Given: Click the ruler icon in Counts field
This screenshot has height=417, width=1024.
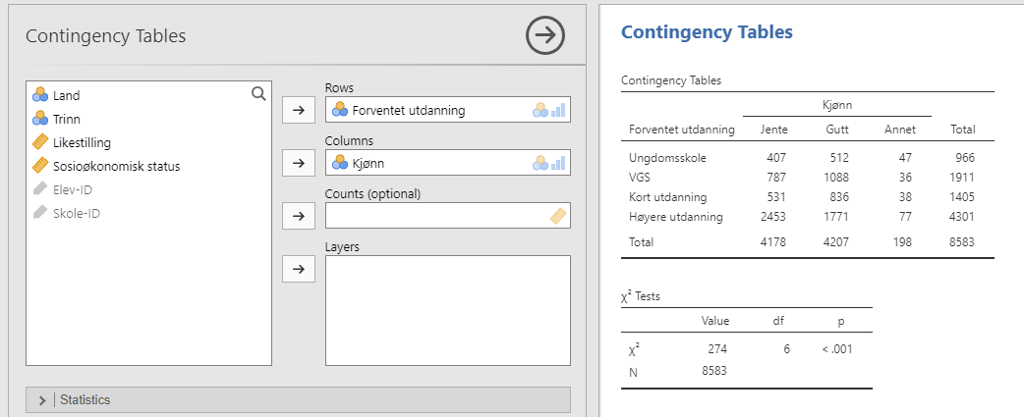Looking at the screenshot, I should click(x=557, y=216).
